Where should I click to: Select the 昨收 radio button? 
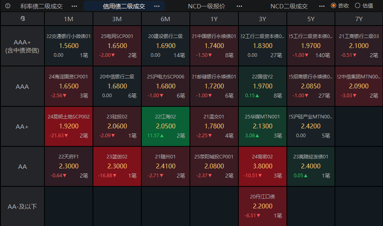(333, 6)
